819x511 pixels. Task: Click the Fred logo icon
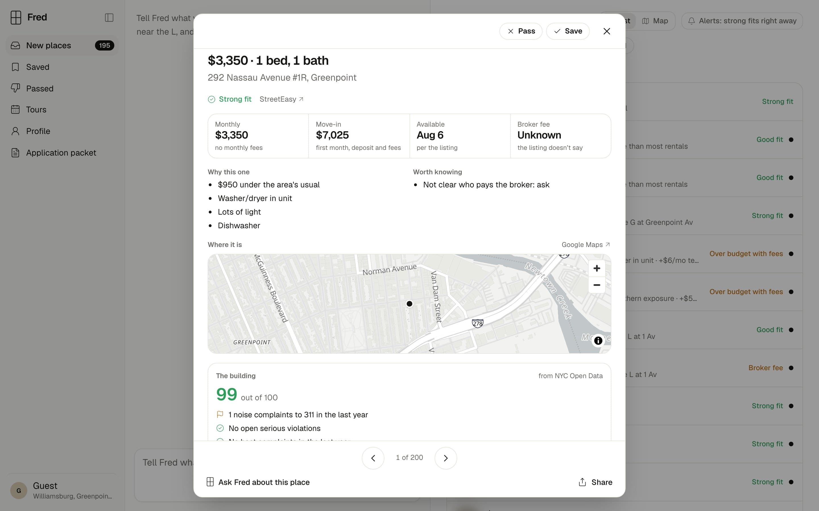click(16, 17)
